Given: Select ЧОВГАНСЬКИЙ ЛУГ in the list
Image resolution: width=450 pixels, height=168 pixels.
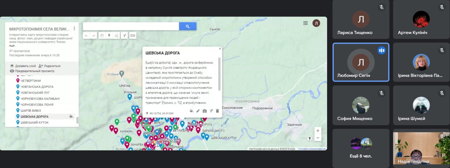Looking at the screenshot, I should 35,93.
